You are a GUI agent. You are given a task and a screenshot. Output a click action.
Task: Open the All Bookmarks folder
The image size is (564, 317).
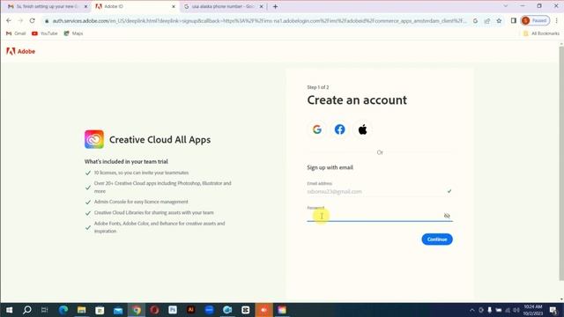tap(541, 33)
